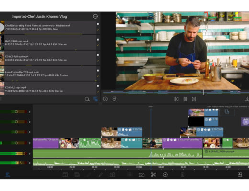
Task: Select the blue 3.22 C36 overlay clip
Action: click(x=122, y=132)
